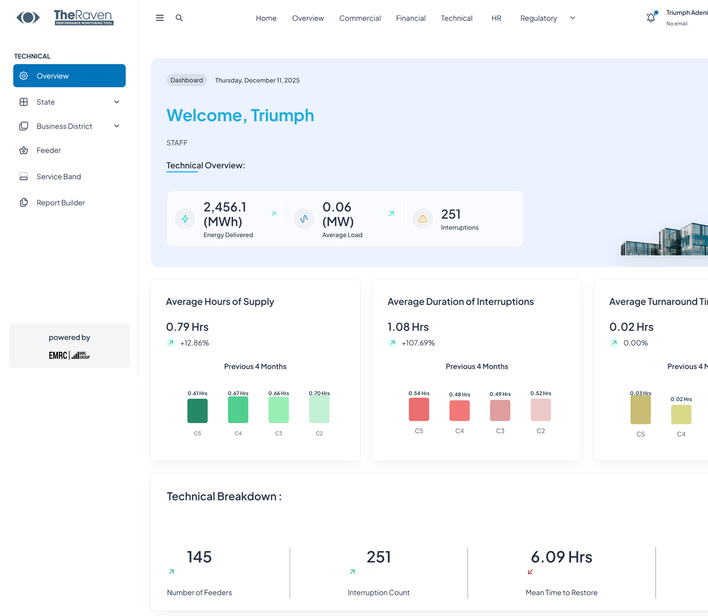Click the C4 0.02 Hrs turnaround bar
Viewport: 708px width, 616px height.
[681, 415]
